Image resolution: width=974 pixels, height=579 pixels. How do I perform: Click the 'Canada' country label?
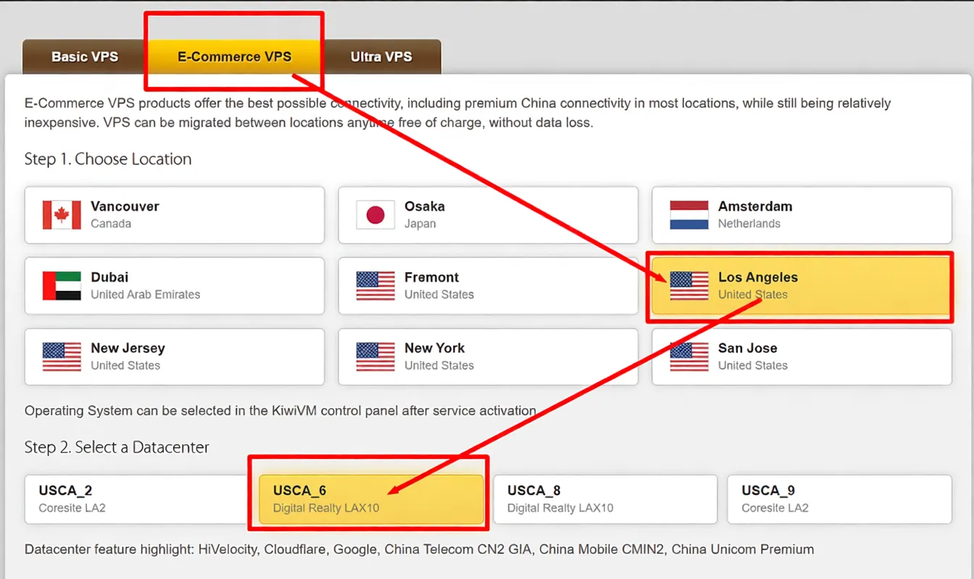click(111, 224)
